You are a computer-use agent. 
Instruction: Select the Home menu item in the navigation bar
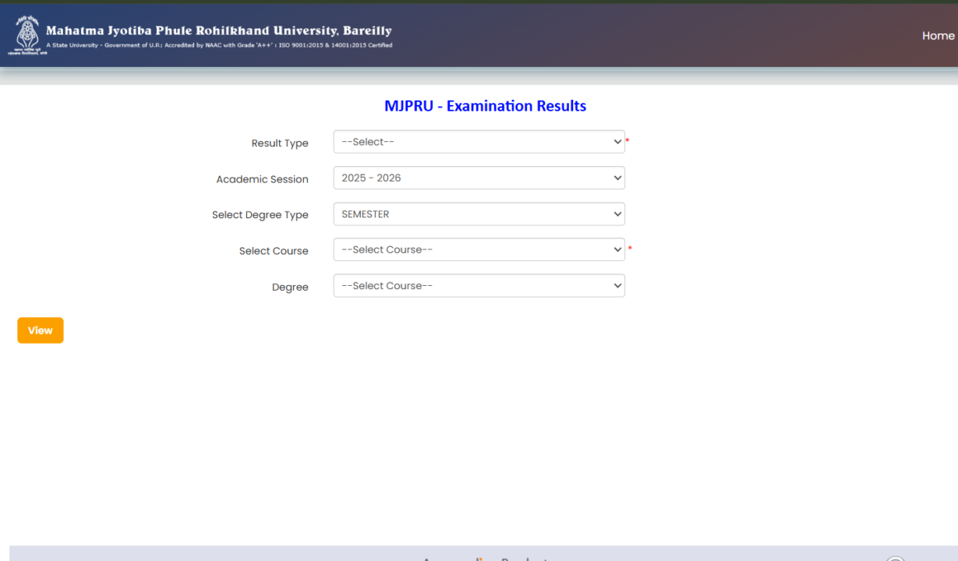click(937, 35)
